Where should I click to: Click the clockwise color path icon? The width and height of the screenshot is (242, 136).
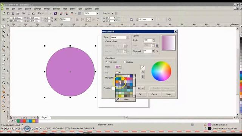(x=143, y=77)
